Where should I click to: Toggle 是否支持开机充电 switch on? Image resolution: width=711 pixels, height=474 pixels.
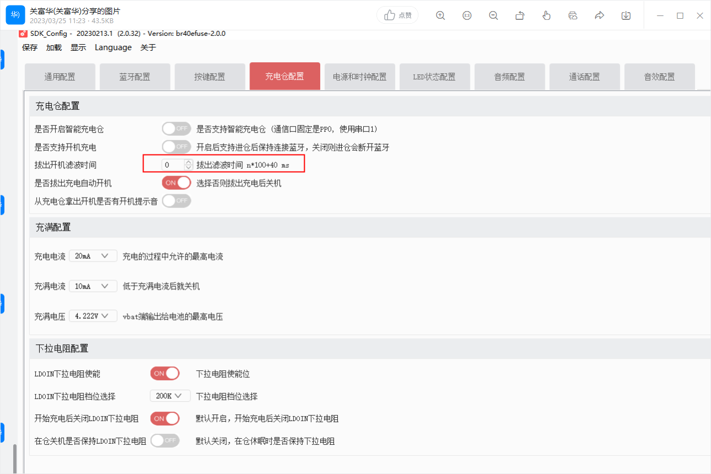coord(177,147)
